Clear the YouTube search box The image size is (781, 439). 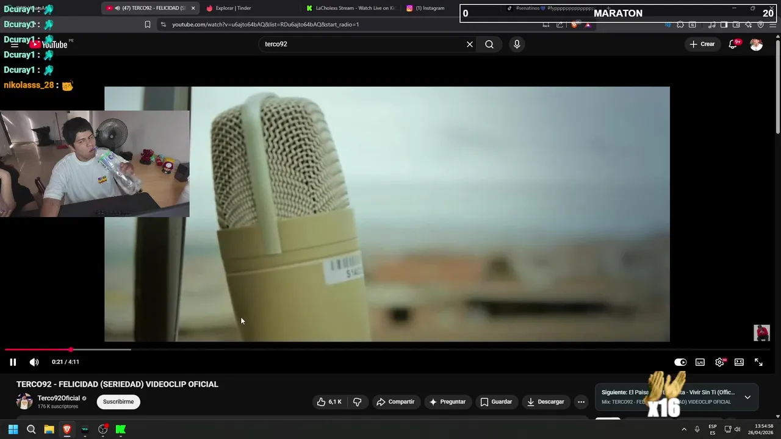pos(470,44)
